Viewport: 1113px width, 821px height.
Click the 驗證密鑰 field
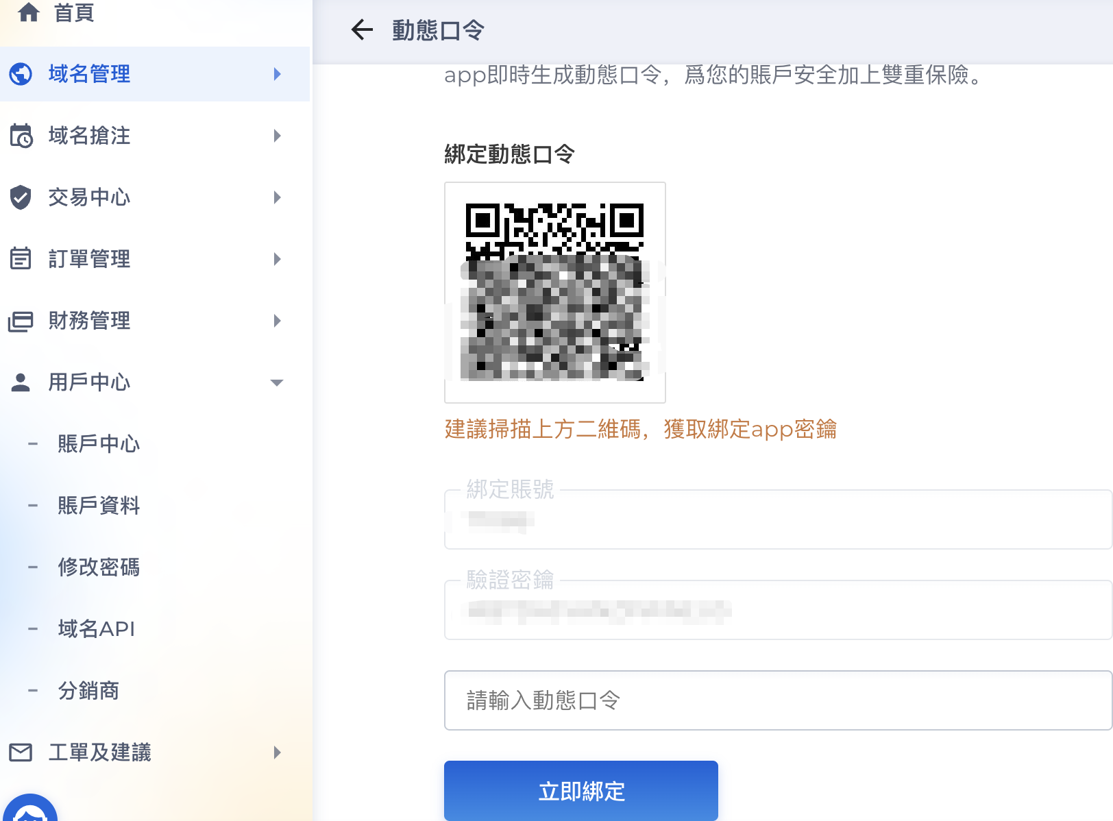pyautogui.click(x=778, y=610)
